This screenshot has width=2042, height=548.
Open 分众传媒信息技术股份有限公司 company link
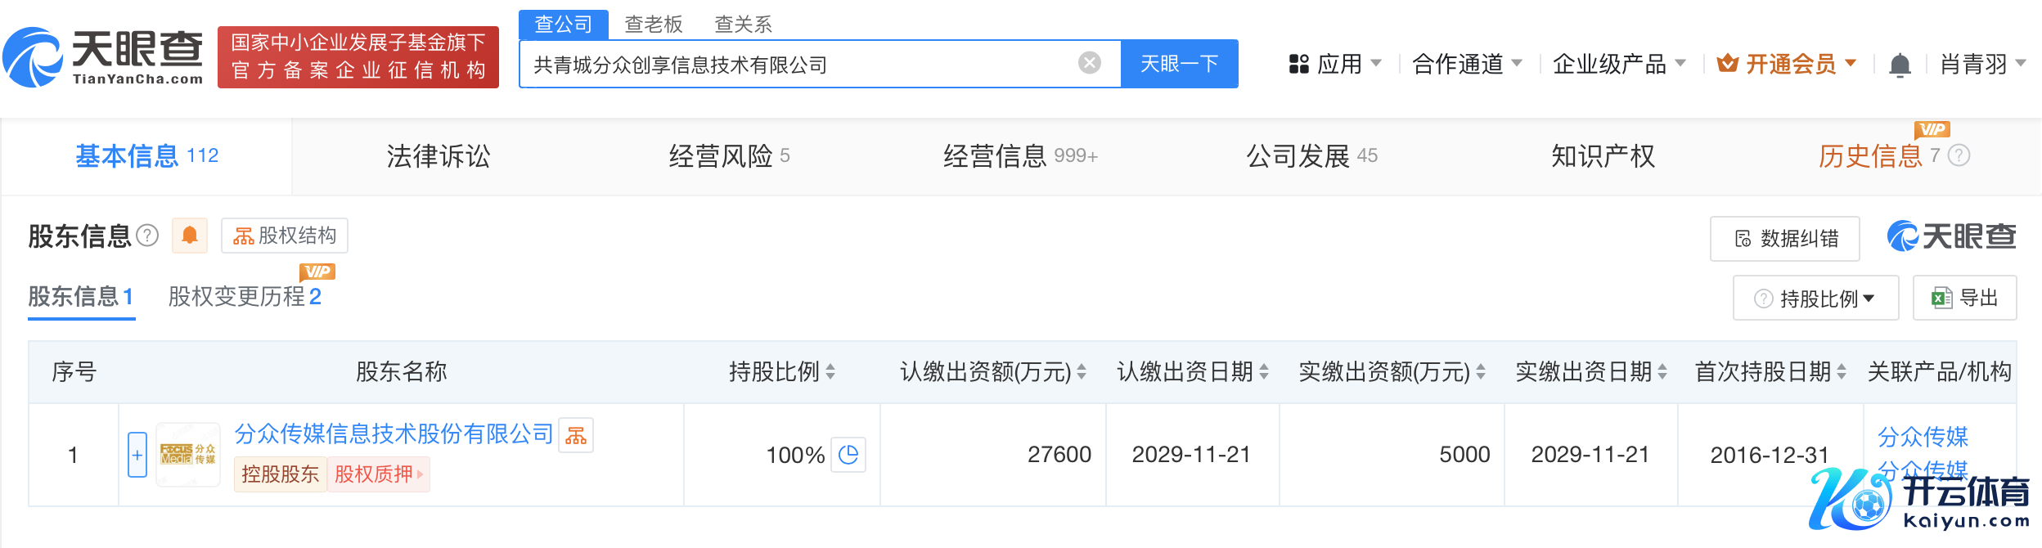(394, 433)
